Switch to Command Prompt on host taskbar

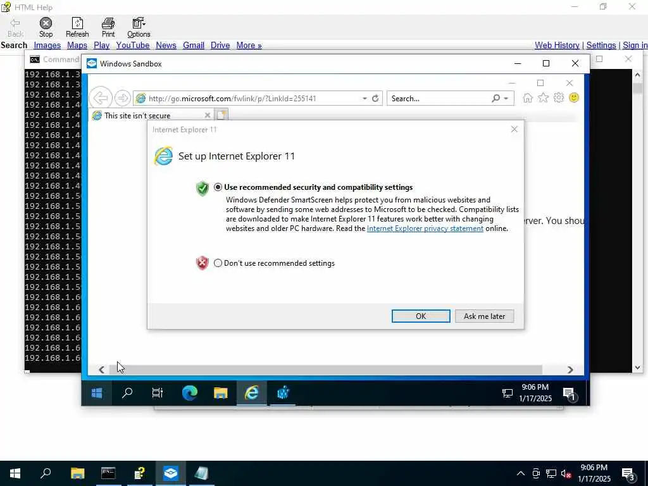point(108,473)
